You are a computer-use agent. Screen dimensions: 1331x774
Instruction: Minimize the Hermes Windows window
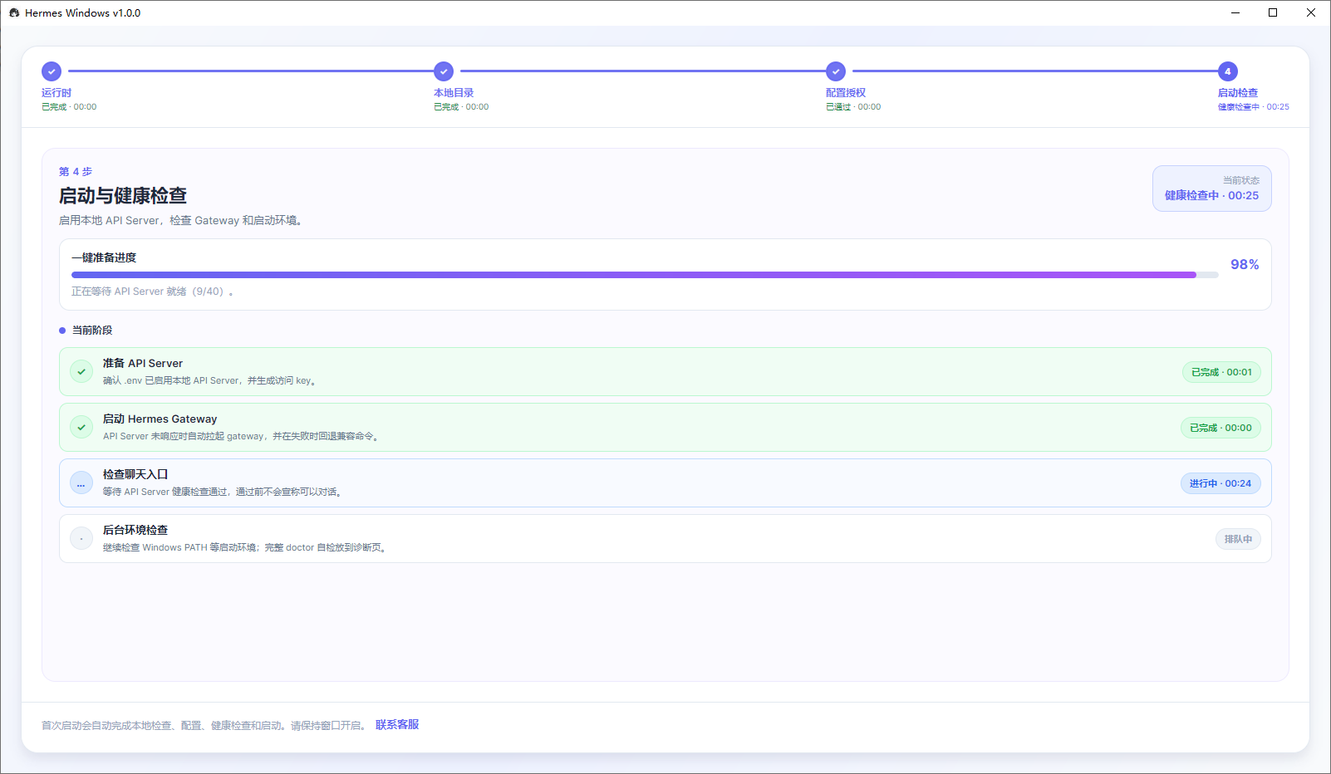click(1235, 12)
